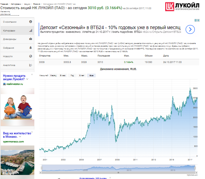Set chart scale to 6 мес
This screenshot has width=205, height=179.
(63, 75)
